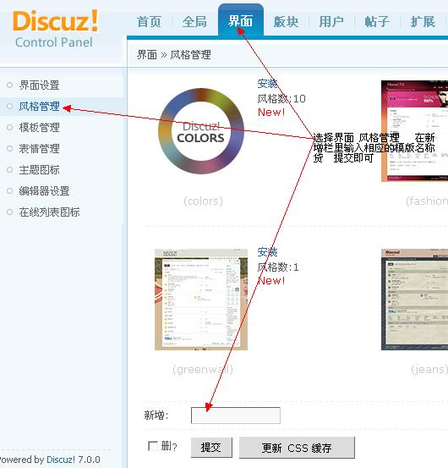
Task: Open 模板管理 from sidebar
Action: (x=39, y=128)
